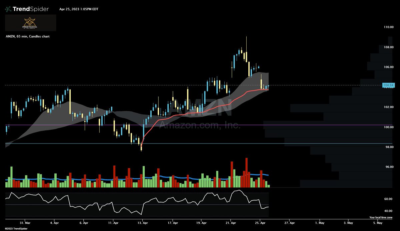This screenshot has height=231, width=400.
Task: Select the 17. Apr date label
Action: (172, 223)
